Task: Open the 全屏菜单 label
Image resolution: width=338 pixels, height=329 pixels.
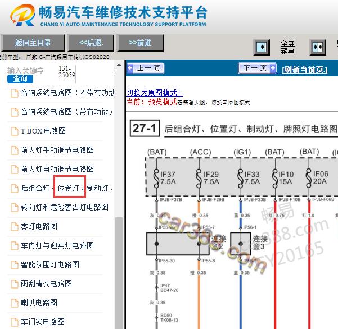Action: (287, 47)
